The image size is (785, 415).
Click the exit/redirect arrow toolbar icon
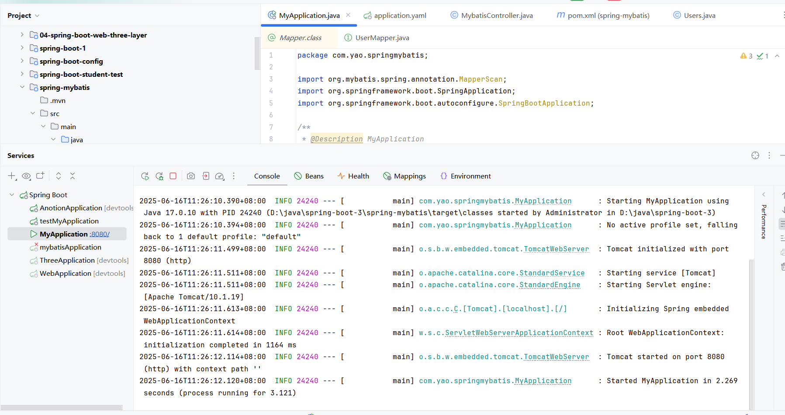pos(206,176)
